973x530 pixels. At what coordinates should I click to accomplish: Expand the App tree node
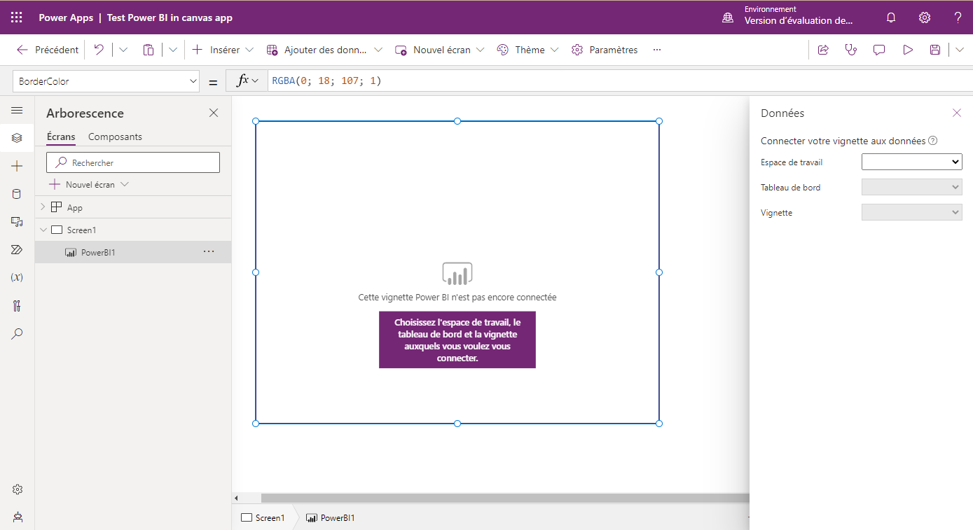(x=43, y=207)
